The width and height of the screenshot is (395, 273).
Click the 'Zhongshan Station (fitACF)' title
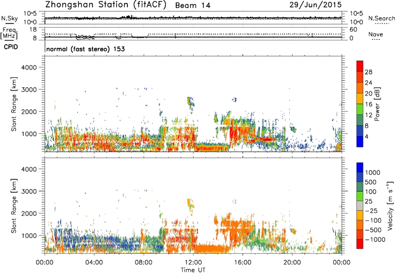(x=106, y=5)
